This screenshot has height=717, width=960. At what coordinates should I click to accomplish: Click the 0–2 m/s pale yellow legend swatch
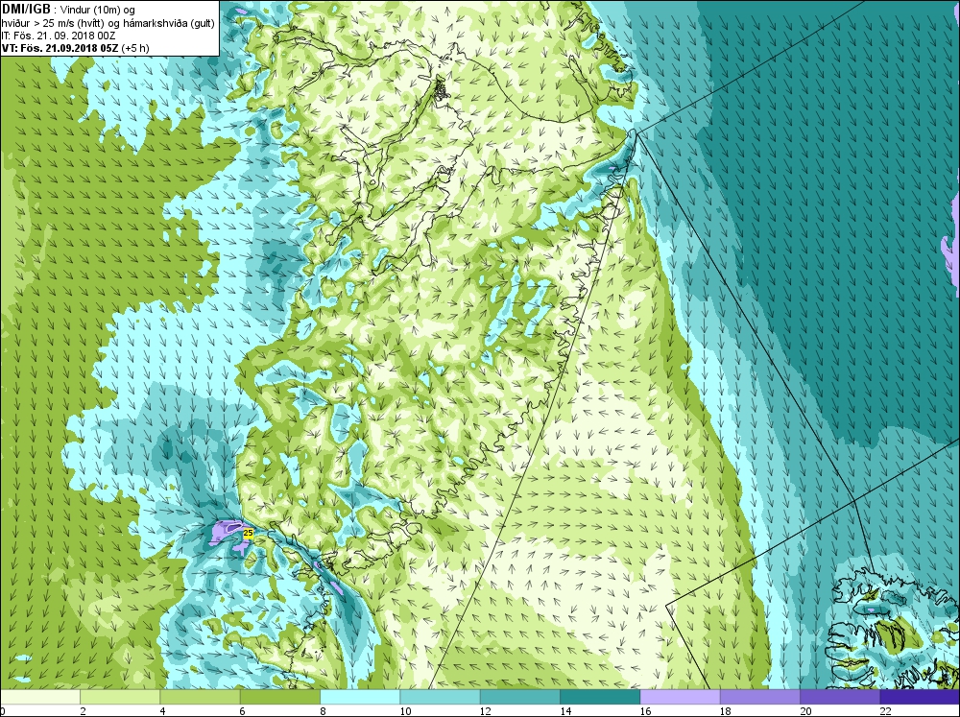coord(40,697)
